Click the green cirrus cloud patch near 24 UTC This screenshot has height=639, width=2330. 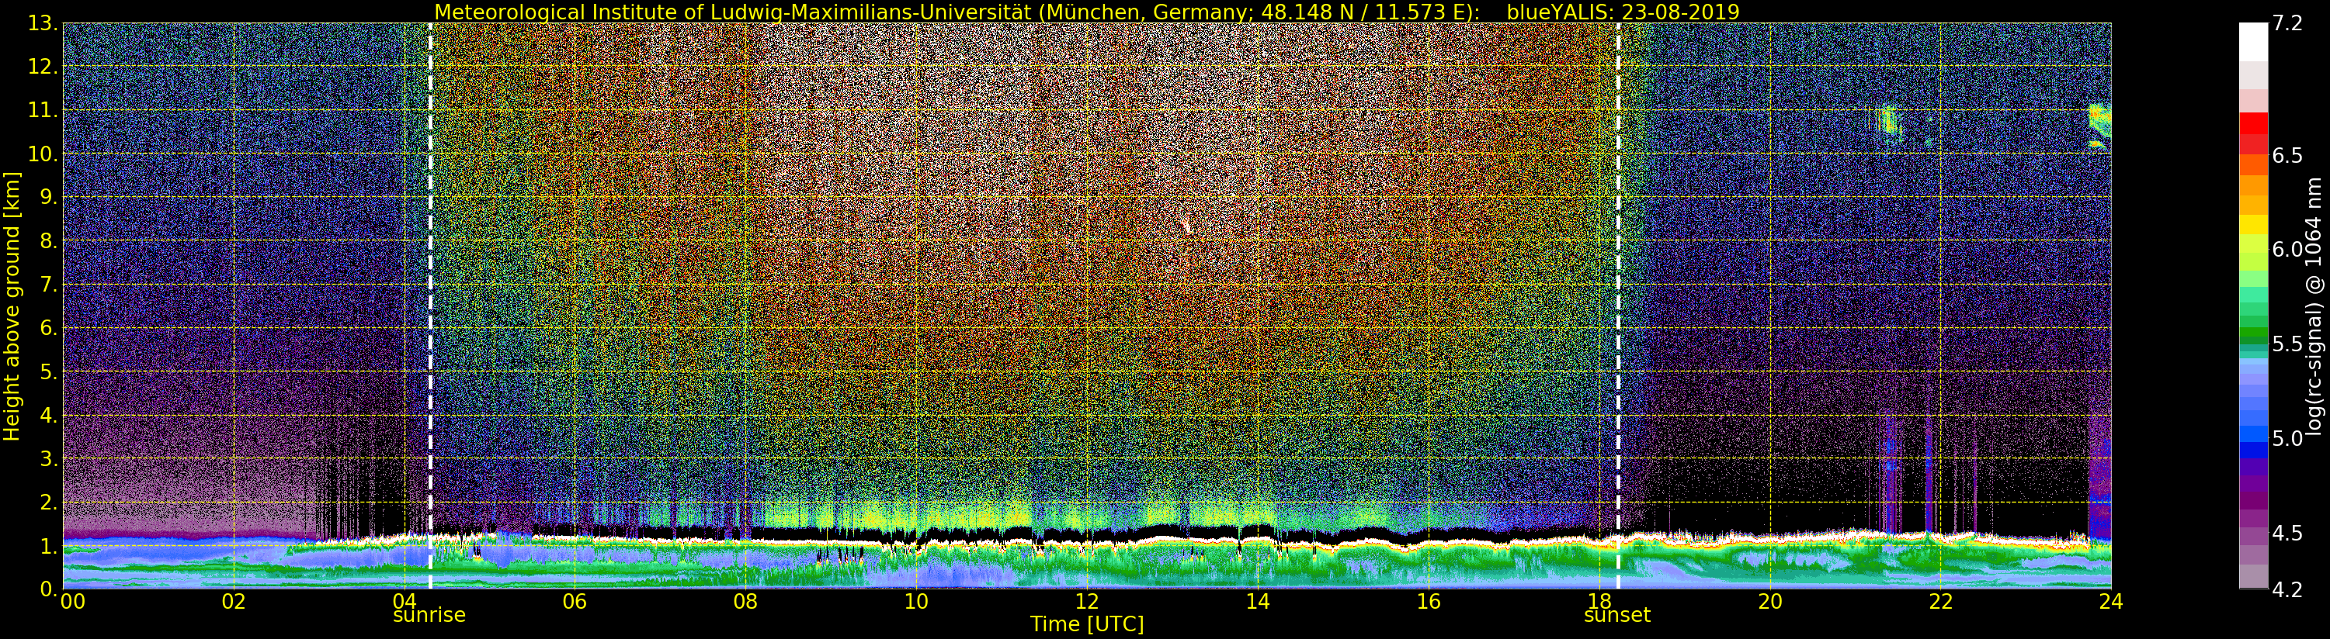(2099, 126)
